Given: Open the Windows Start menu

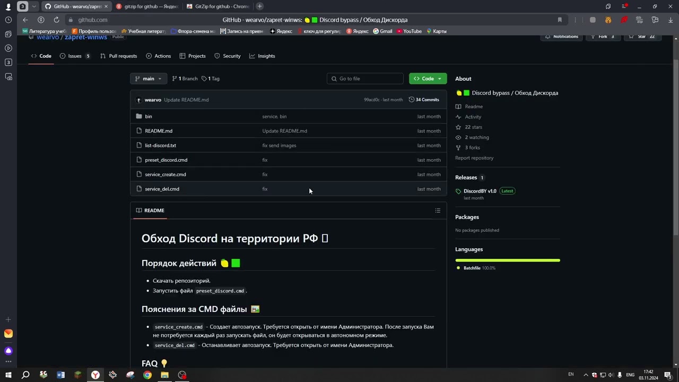Looking at the screenshot, I should point(8,375).
